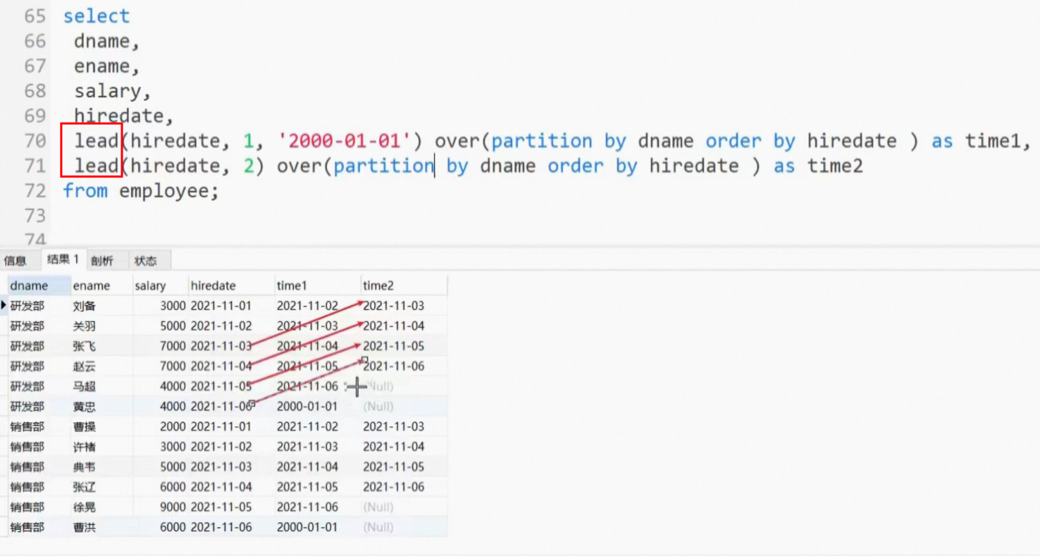Click hiredate 2021-11-02 in 许褚's row
1040x556 pixels.
221,447
